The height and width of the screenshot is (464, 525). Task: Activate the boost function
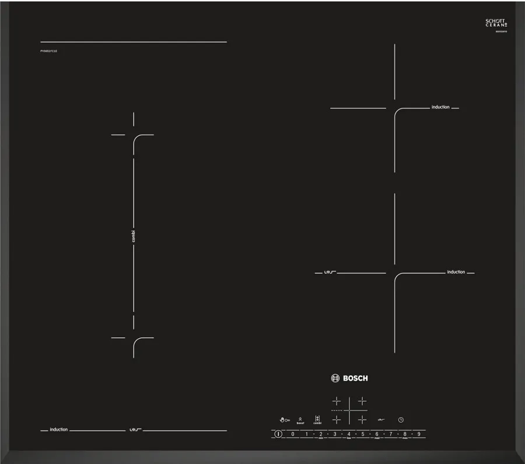(300, 420)
